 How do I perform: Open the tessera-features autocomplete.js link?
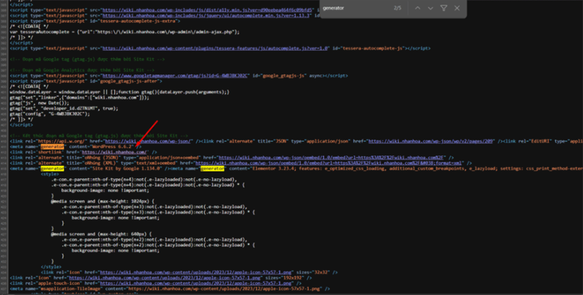216,48
